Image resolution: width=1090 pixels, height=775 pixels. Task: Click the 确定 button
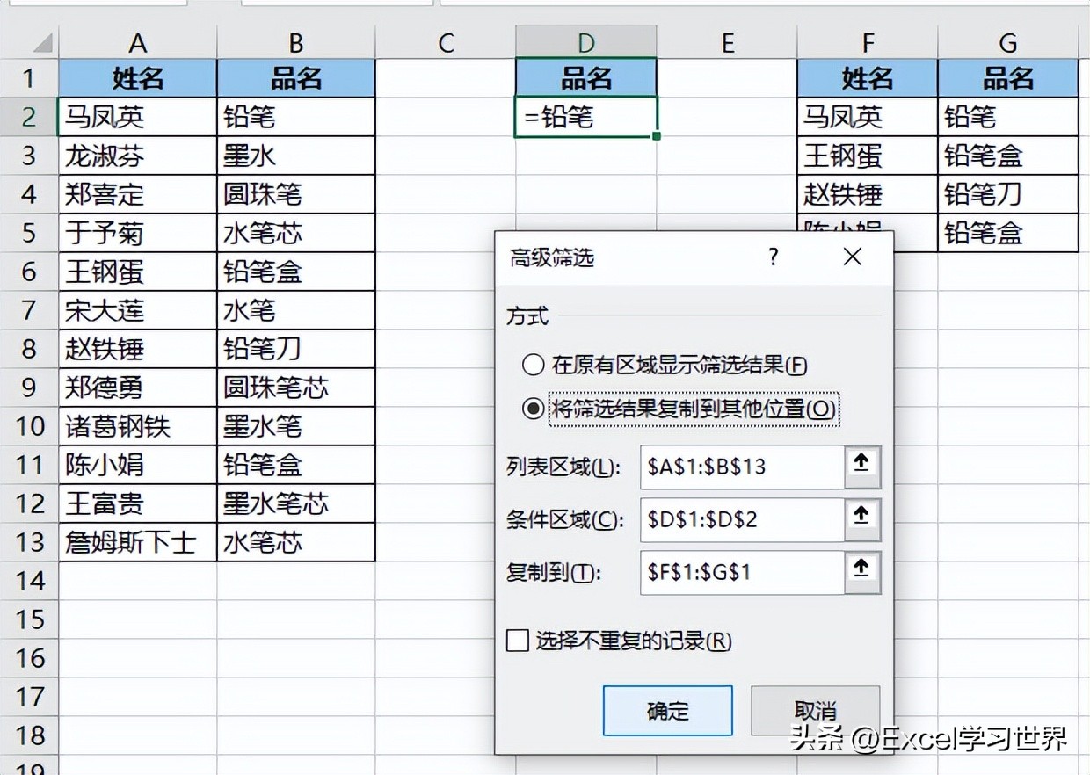(667, 712)
